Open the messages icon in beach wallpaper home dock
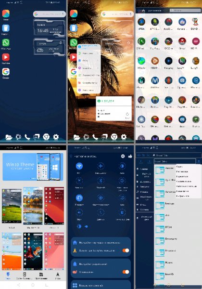Viewport: 202px width, 289px height. tap(104, 137)
